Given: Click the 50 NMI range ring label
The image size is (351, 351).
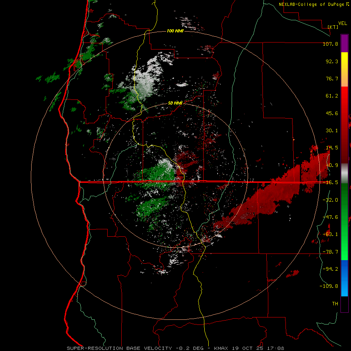Looking at the screenshot, I should pos(175,103).
